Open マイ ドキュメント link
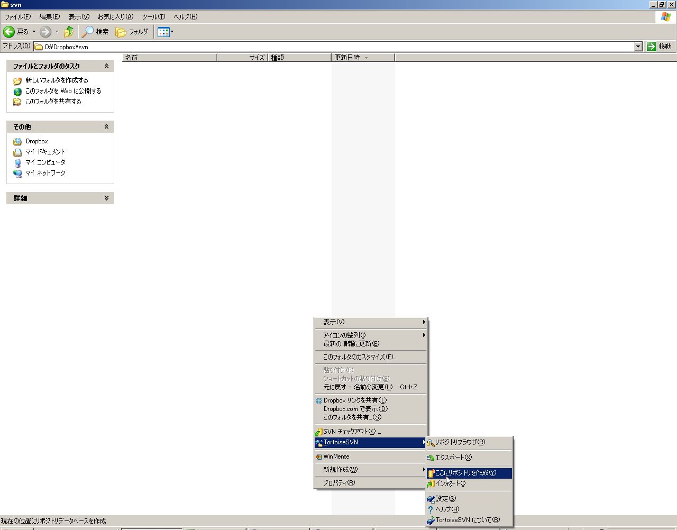The image size is (677, 530). 45,152
